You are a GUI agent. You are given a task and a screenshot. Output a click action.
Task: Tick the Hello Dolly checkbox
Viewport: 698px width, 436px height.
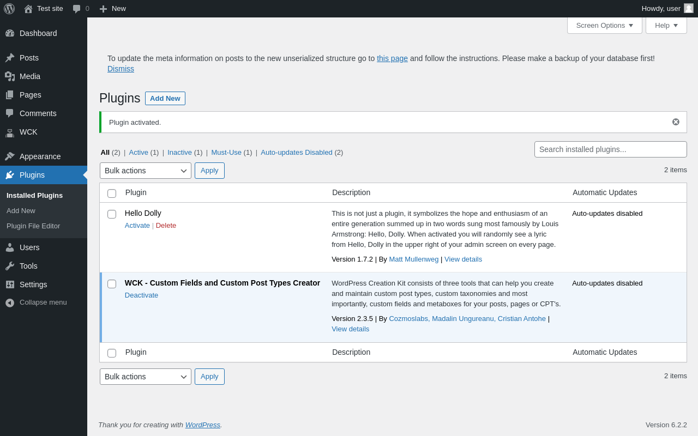[112, 214]
